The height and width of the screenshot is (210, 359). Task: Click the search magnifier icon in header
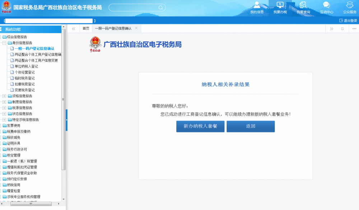[160, 8]
